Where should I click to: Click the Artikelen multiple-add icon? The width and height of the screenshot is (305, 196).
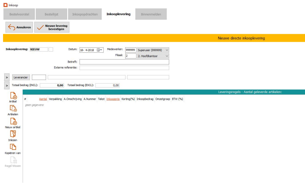click(x=13, y=108)
